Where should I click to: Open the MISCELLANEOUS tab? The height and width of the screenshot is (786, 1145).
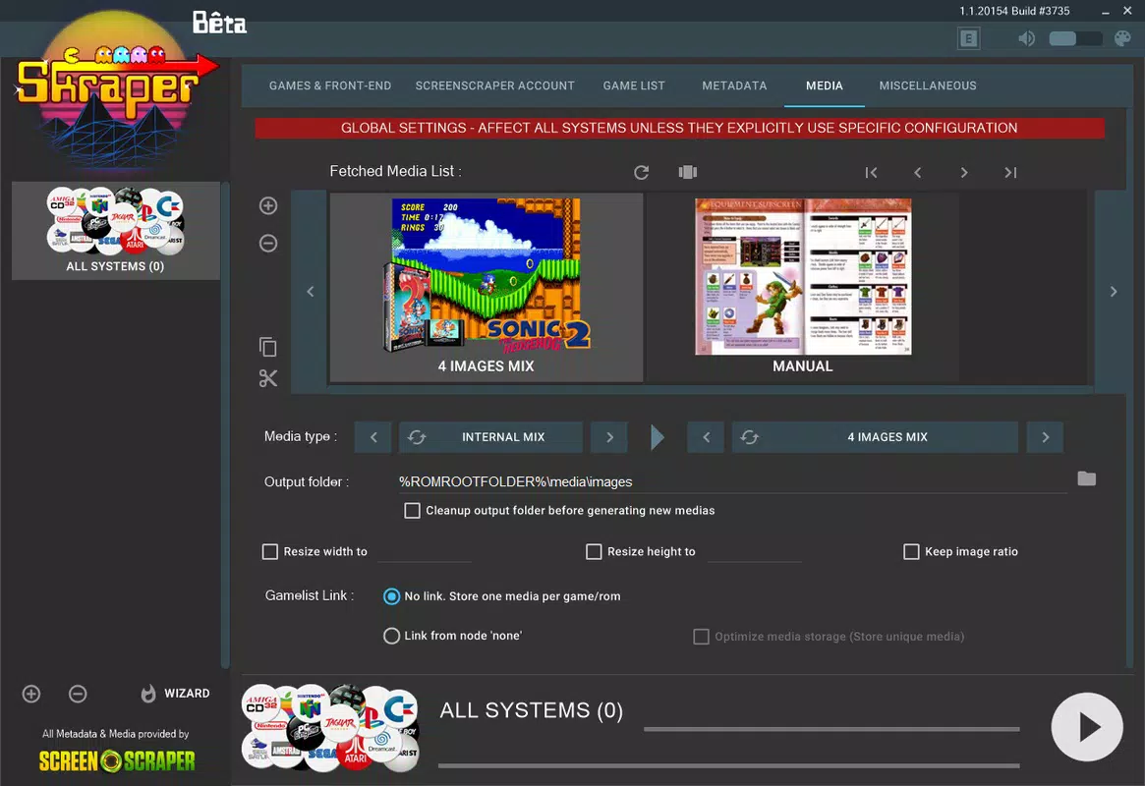(928, 85)
